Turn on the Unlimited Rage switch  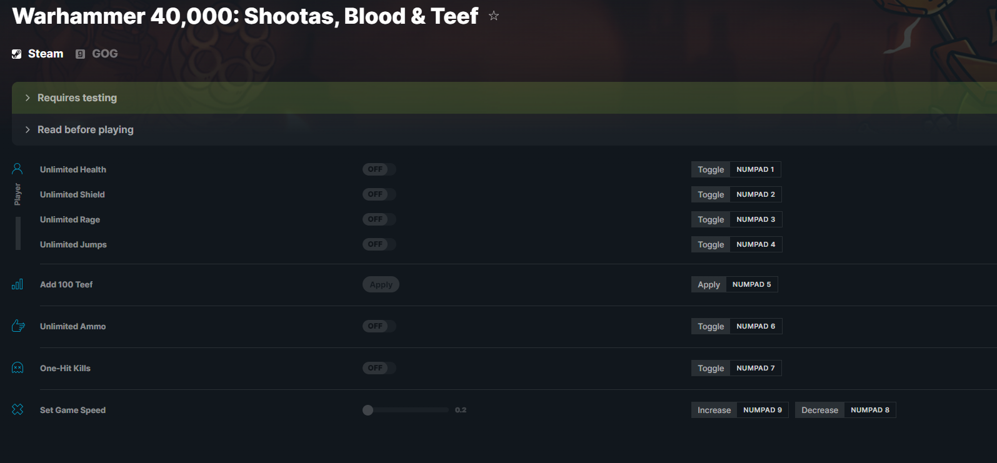379,219
